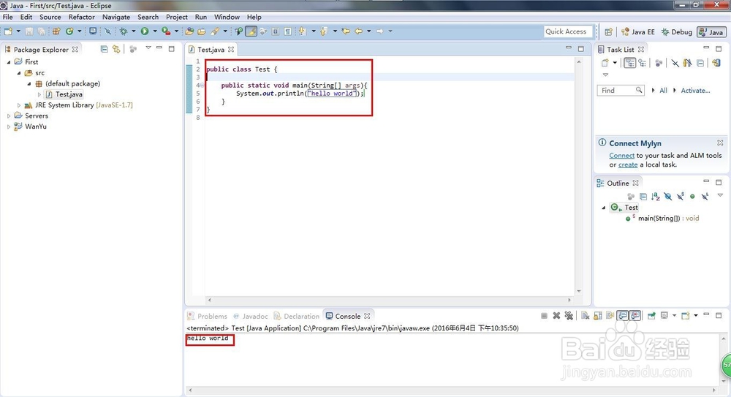Switch to Debug perspective
Viewport: 731px width, 397px height.
click(676, 31)
